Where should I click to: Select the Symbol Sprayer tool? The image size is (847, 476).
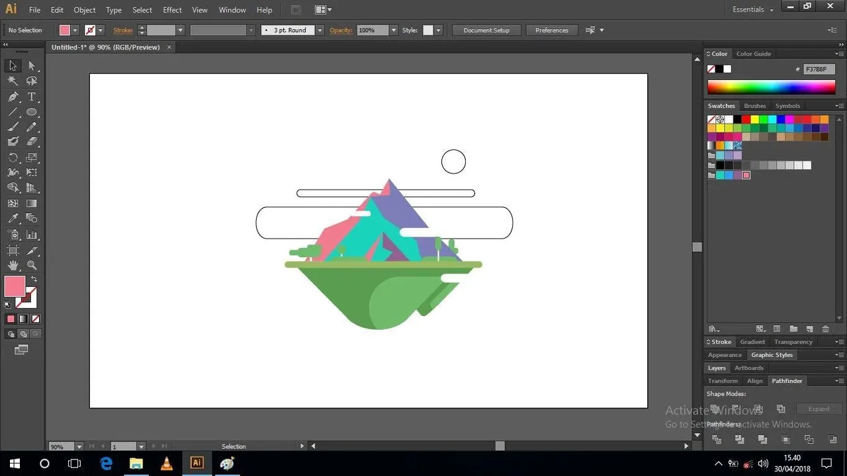point(13,235)
